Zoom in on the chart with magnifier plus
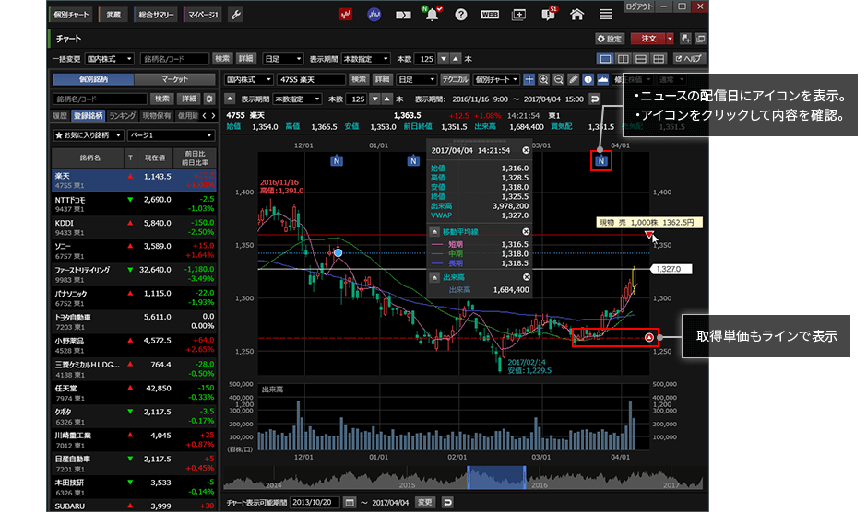Viewport: 867px width, 512px height. [544, 79]
